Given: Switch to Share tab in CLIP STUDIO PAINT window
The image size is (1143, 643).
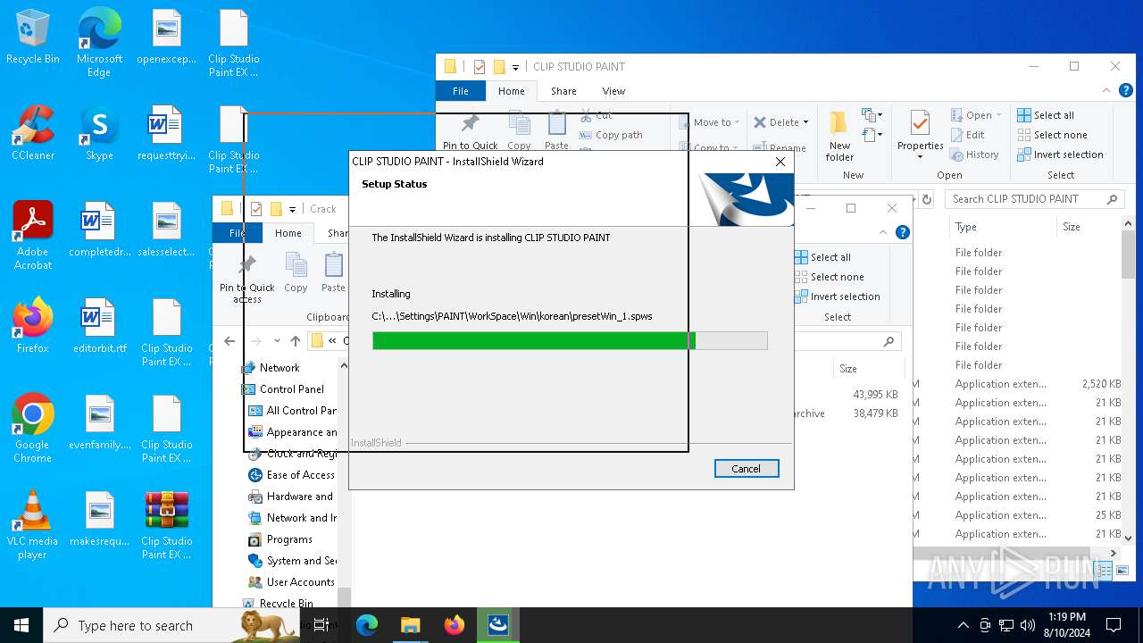Looking at the screenshot, I should tap(563, 91).
